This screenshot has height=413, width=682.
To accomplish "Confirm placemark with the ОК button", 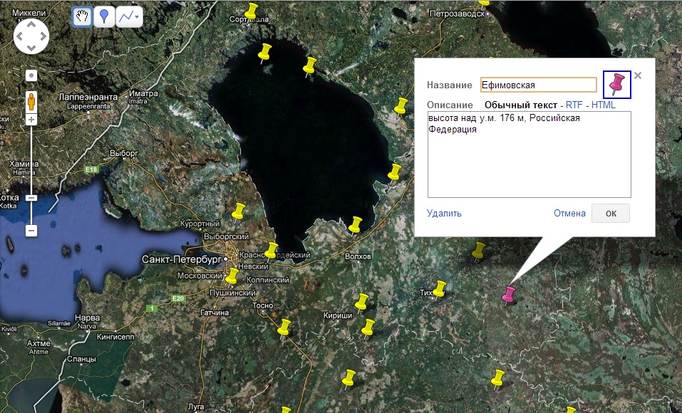I will click(611, 214).
